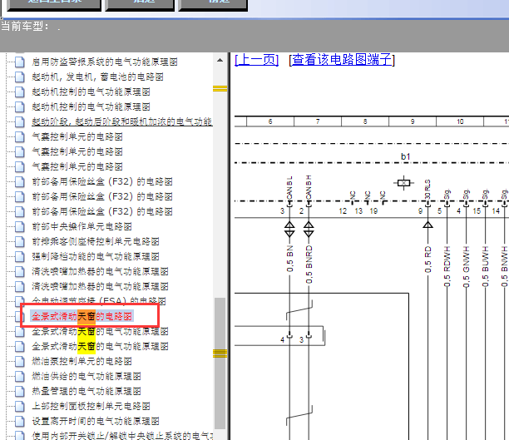This screenshot has width=509, height=440.
Task: Click the relay symbol below b1 in diagram
Action: tap(403, 183)
